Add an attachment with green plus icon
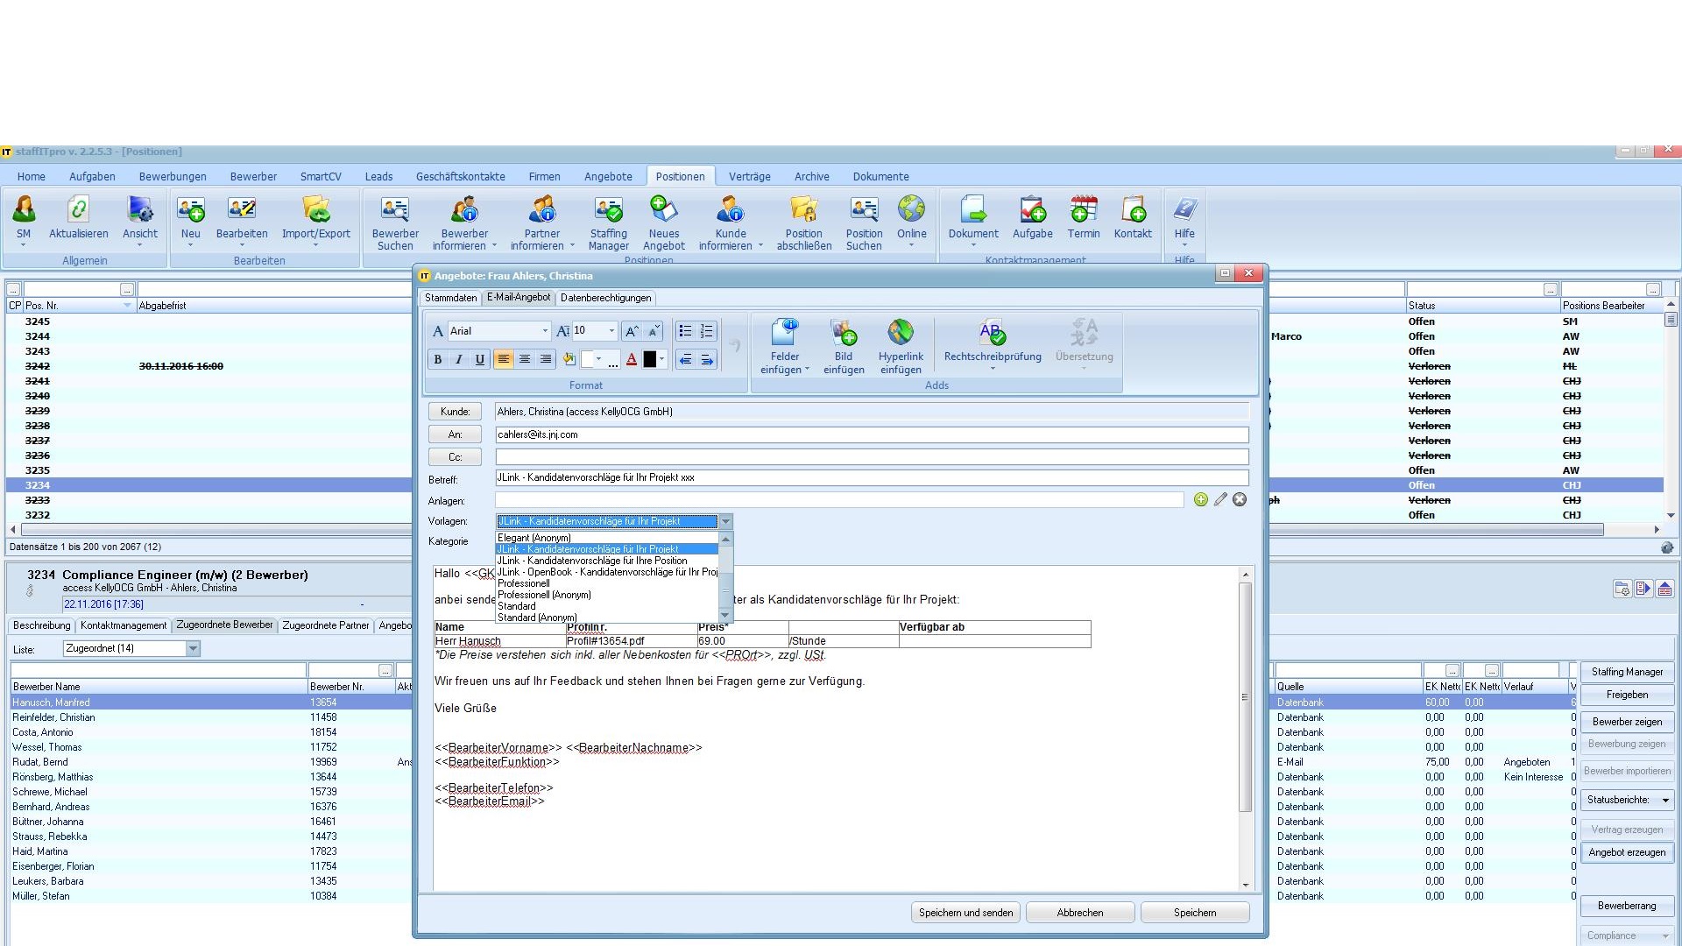 [x=1200, y=499]
